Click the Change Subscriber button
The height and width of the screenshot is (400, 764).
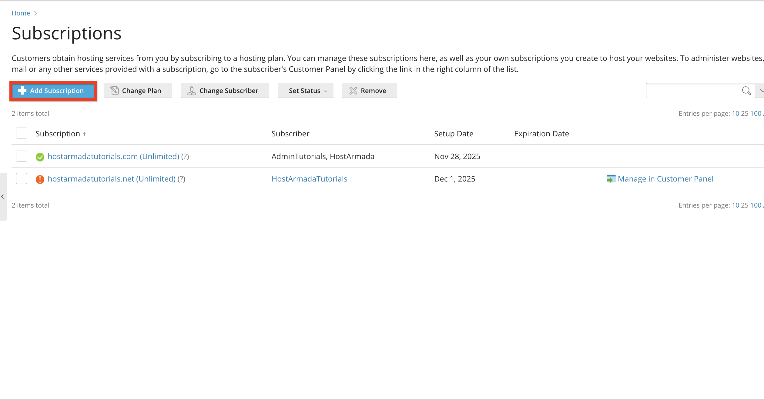225,91
